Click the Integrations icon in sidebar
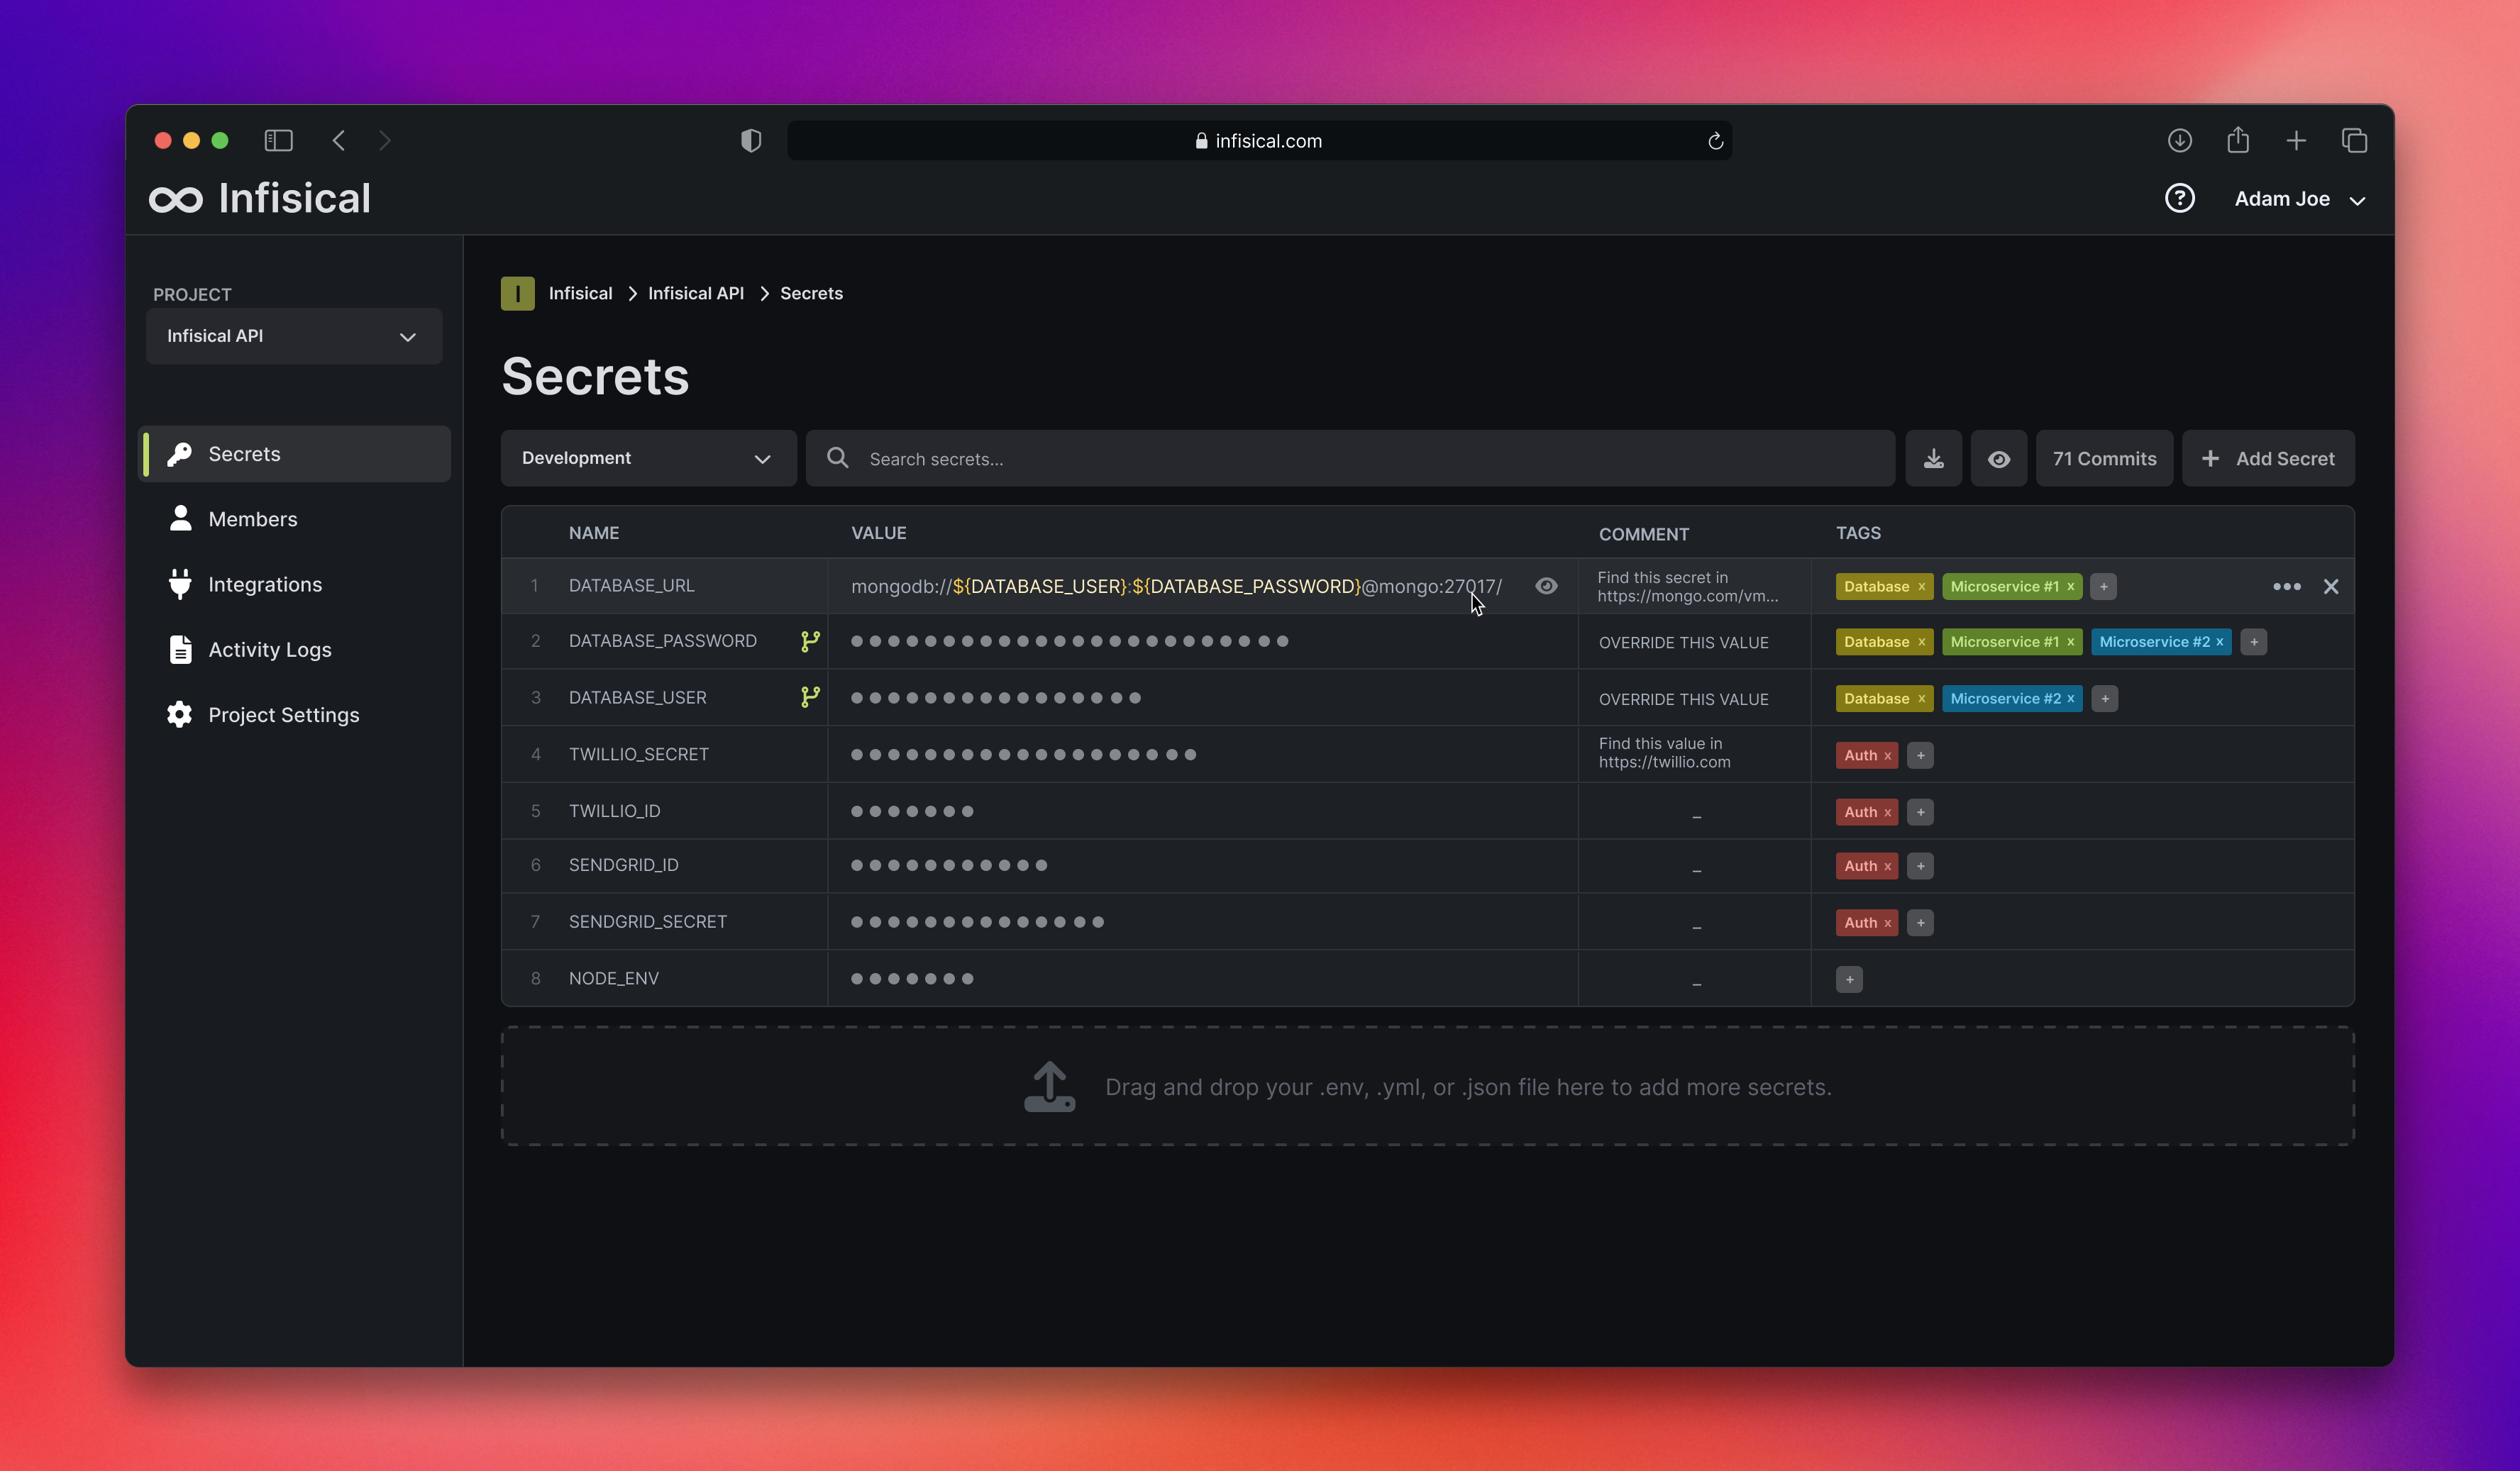 coord(180,585)
